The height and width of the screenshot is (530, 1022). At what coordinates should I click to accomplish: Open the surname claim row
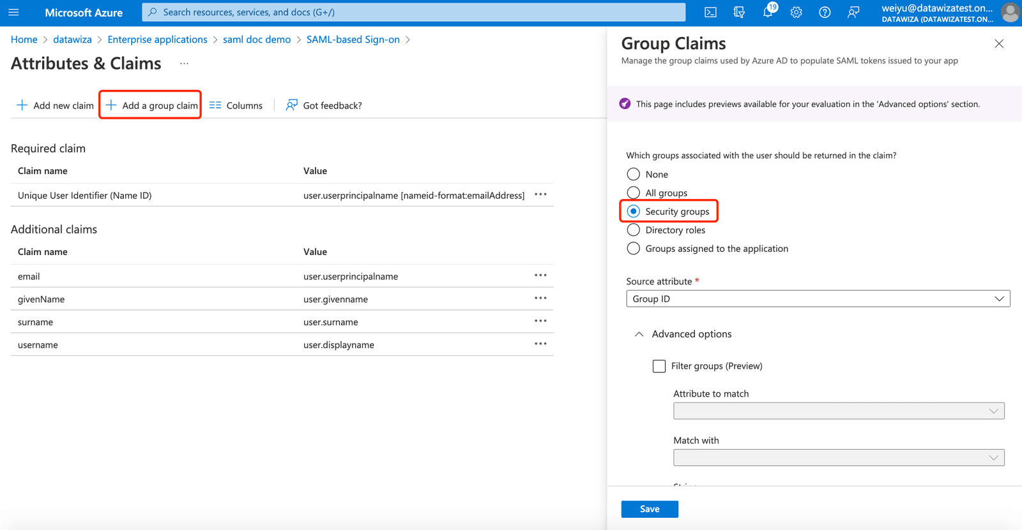pyautogui.click(x=282, y=322)
